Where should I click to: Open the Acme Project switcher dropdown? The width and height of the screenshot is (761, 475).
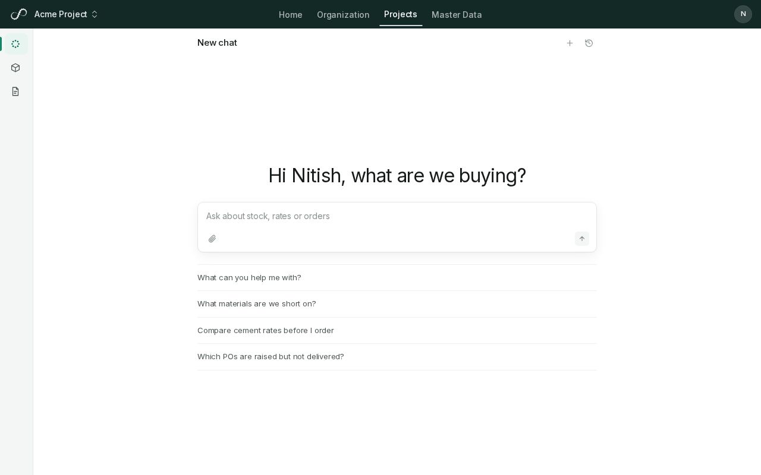coord(66,14)
